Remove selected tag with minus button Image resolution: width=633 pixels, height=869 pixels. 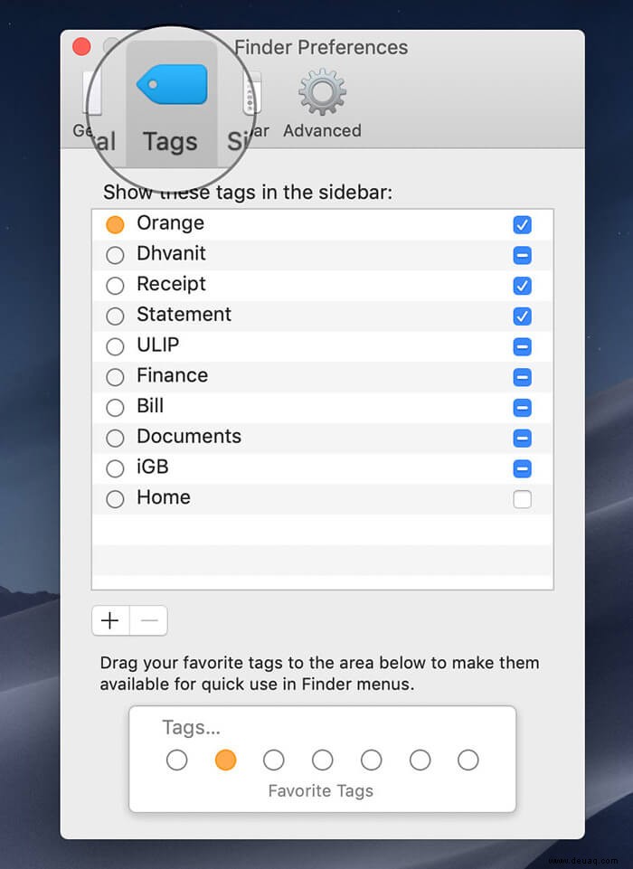[148, 620]
